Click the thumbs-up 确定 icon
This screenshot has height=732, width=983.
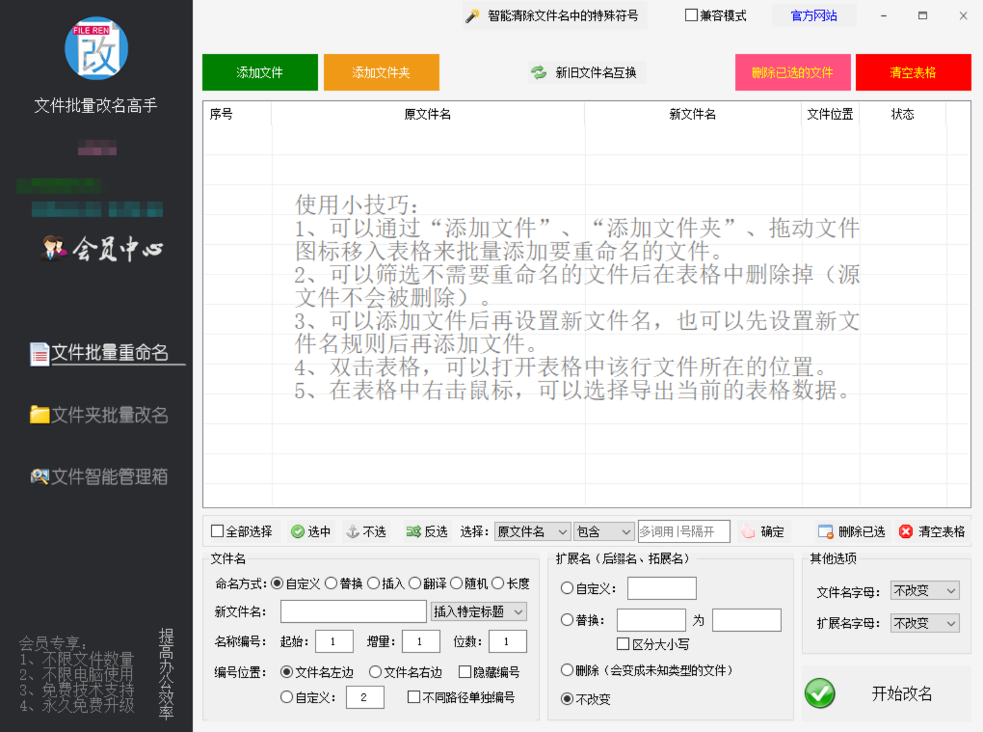[x=748, y=531]
